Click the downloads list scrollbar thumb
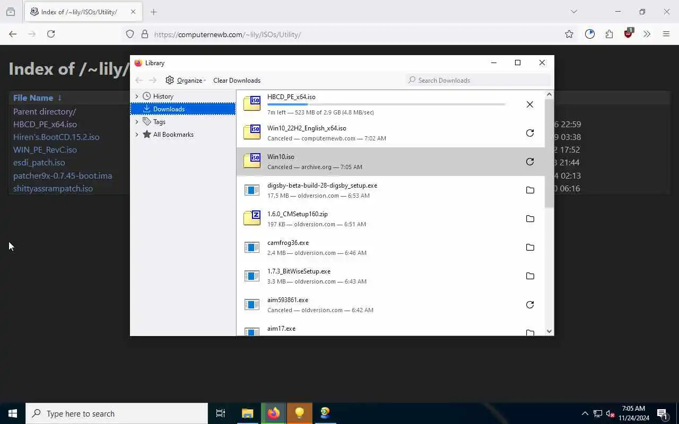 (549, 153)
